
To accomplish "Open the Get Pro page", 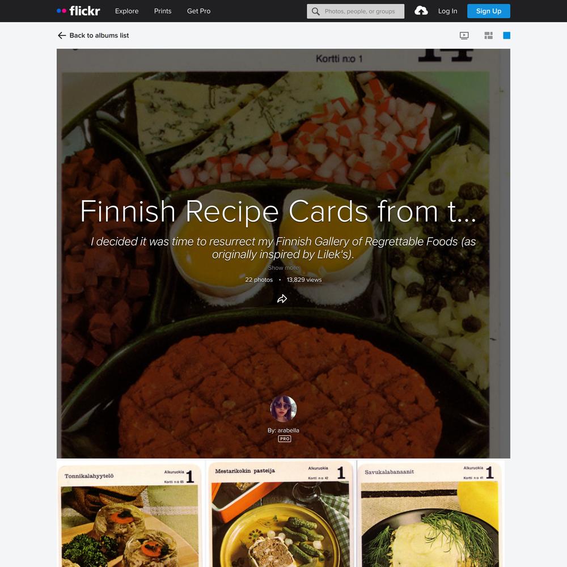I will pyautogui.click(x=198, y=11).
